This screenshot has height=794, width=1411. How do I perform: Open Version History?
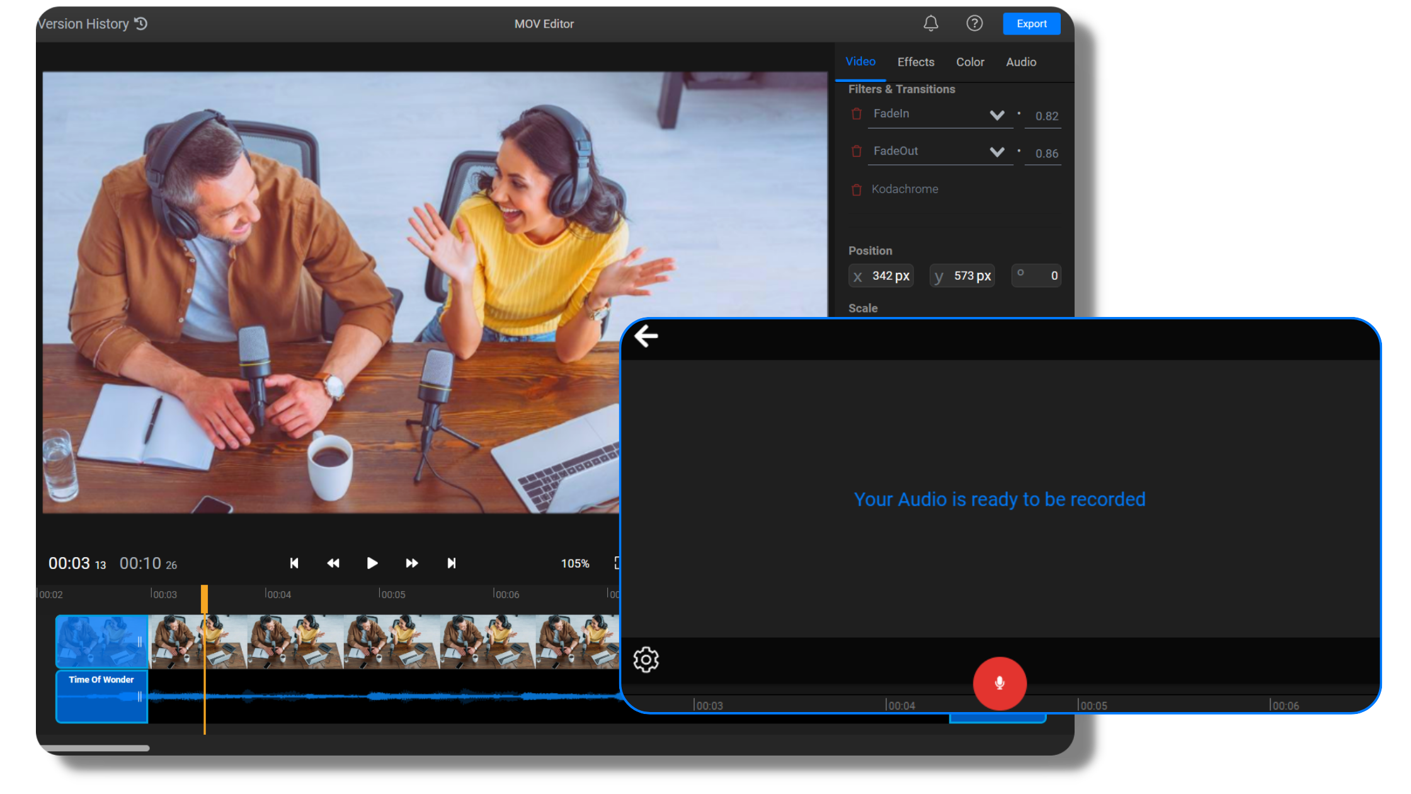click(83, 23)
